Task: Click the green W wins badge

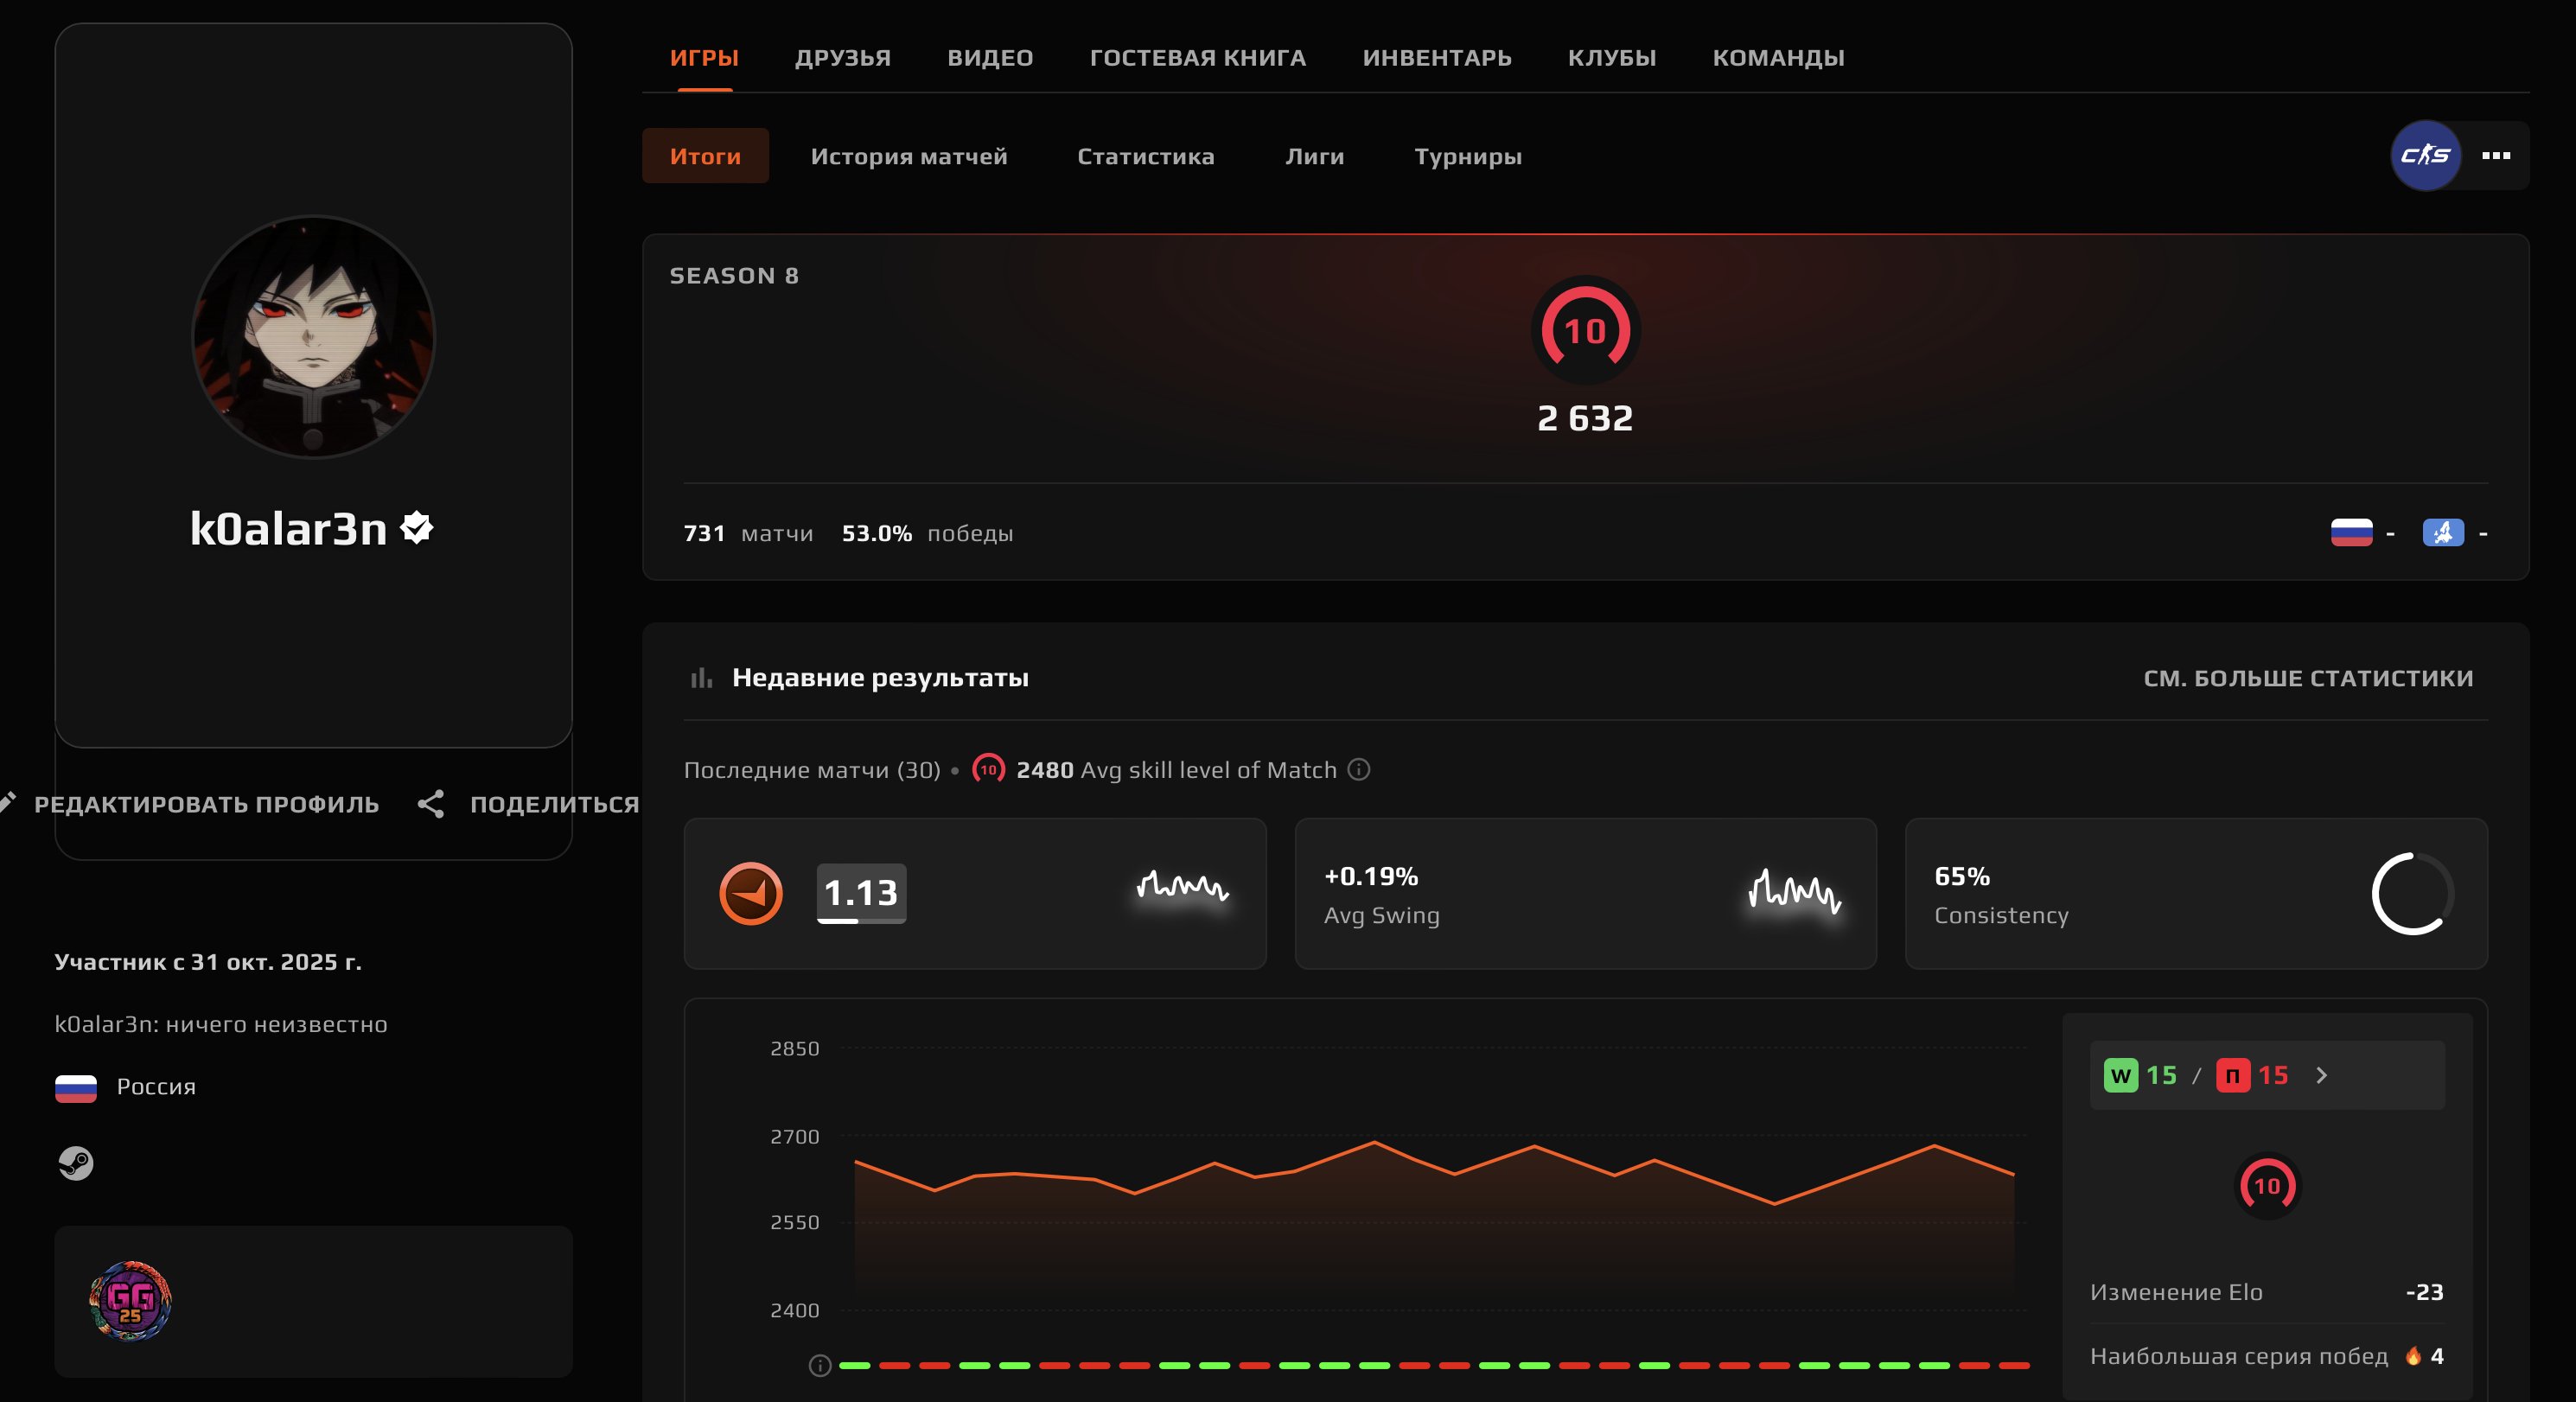Action: click(2120, 1075)
